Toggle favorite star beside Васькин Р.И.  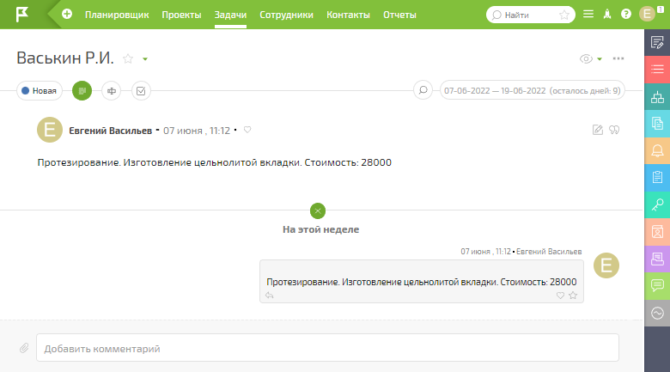click(x=128, y=58)
